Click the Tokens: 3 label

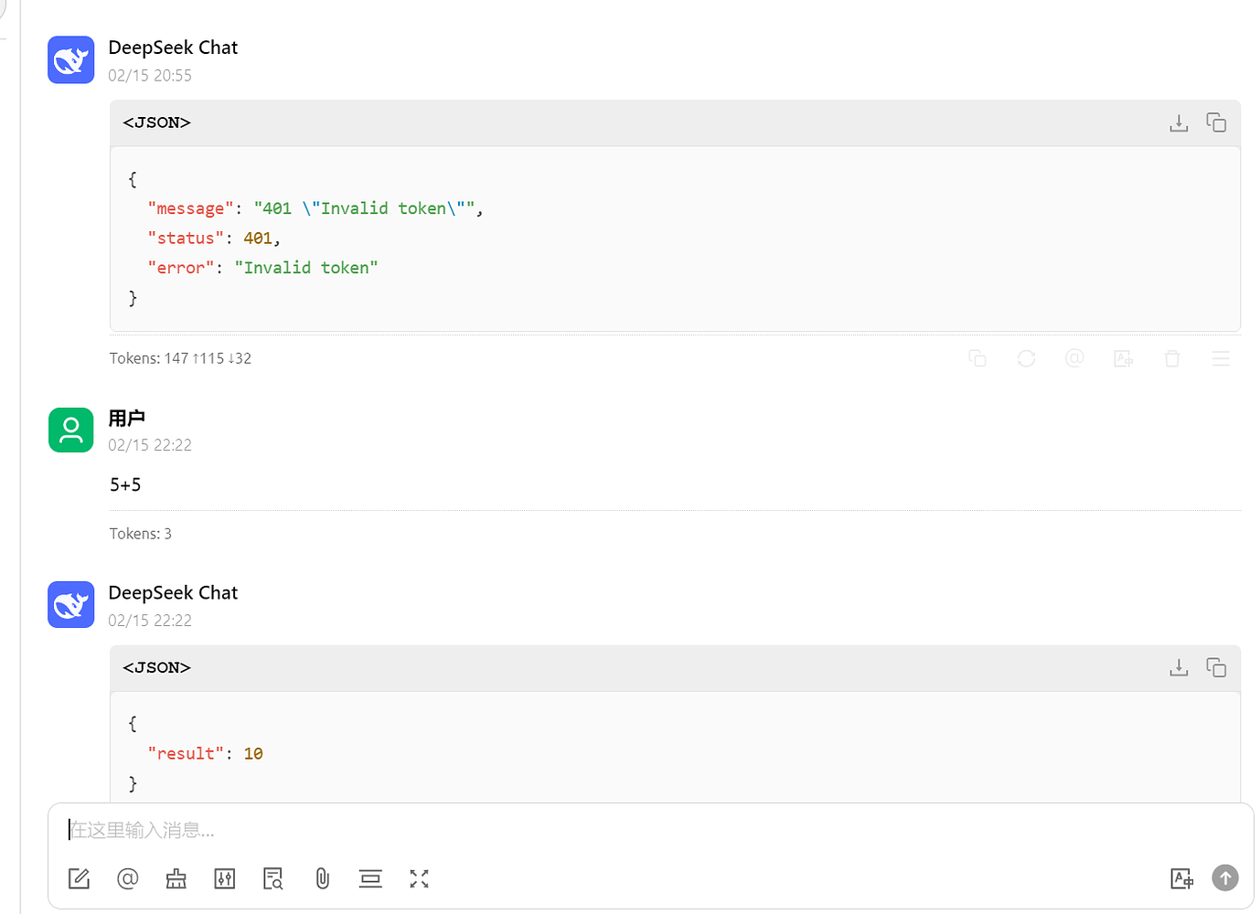click(x=141, y=534)
